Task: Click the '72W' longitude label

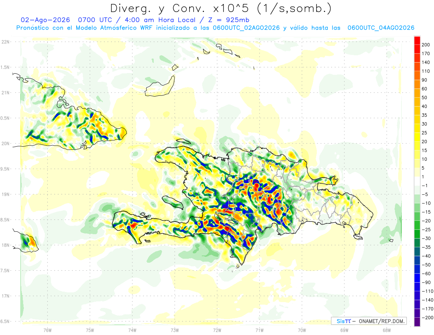Action: [x=217, y=330]
